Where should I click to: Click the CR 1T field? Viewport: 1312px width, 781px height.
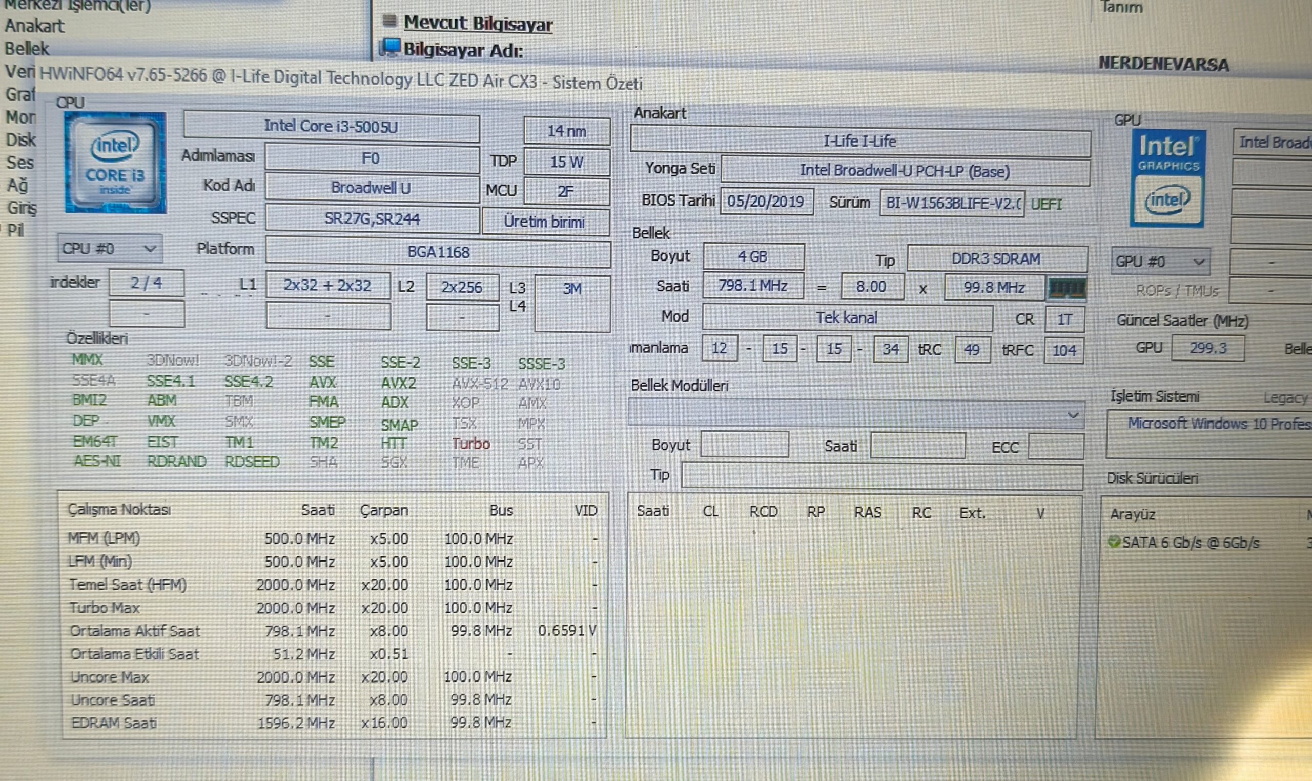click(1065, 319)
